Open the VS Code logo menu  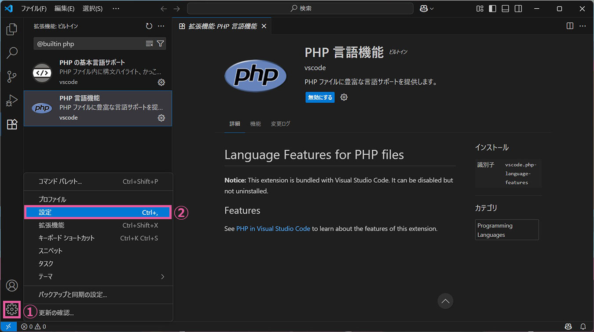point(9,8)
